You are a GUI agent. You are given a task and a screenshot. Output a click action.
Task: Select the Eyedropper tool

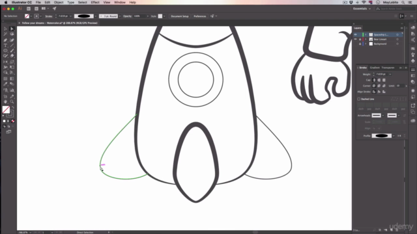point(5,84)
